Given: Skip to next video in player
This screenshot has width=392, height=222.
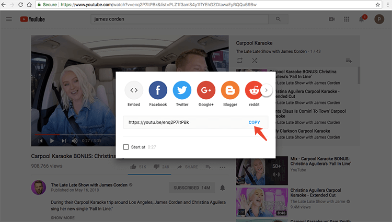Looking at the screenshot, I should click(64, 141).
